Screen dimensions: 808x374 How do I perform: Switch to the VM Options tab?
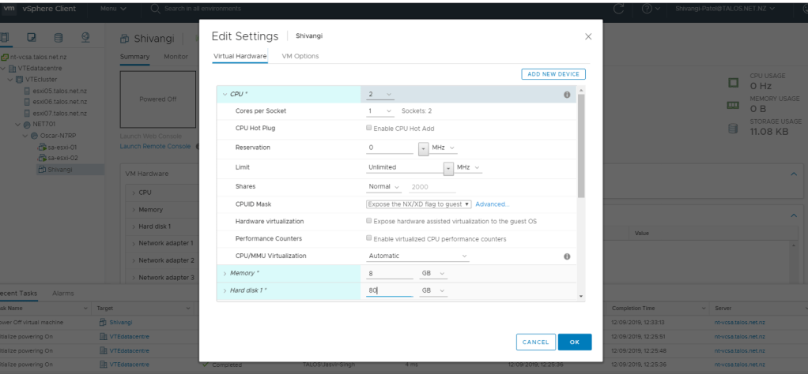(x=300, y=56)
